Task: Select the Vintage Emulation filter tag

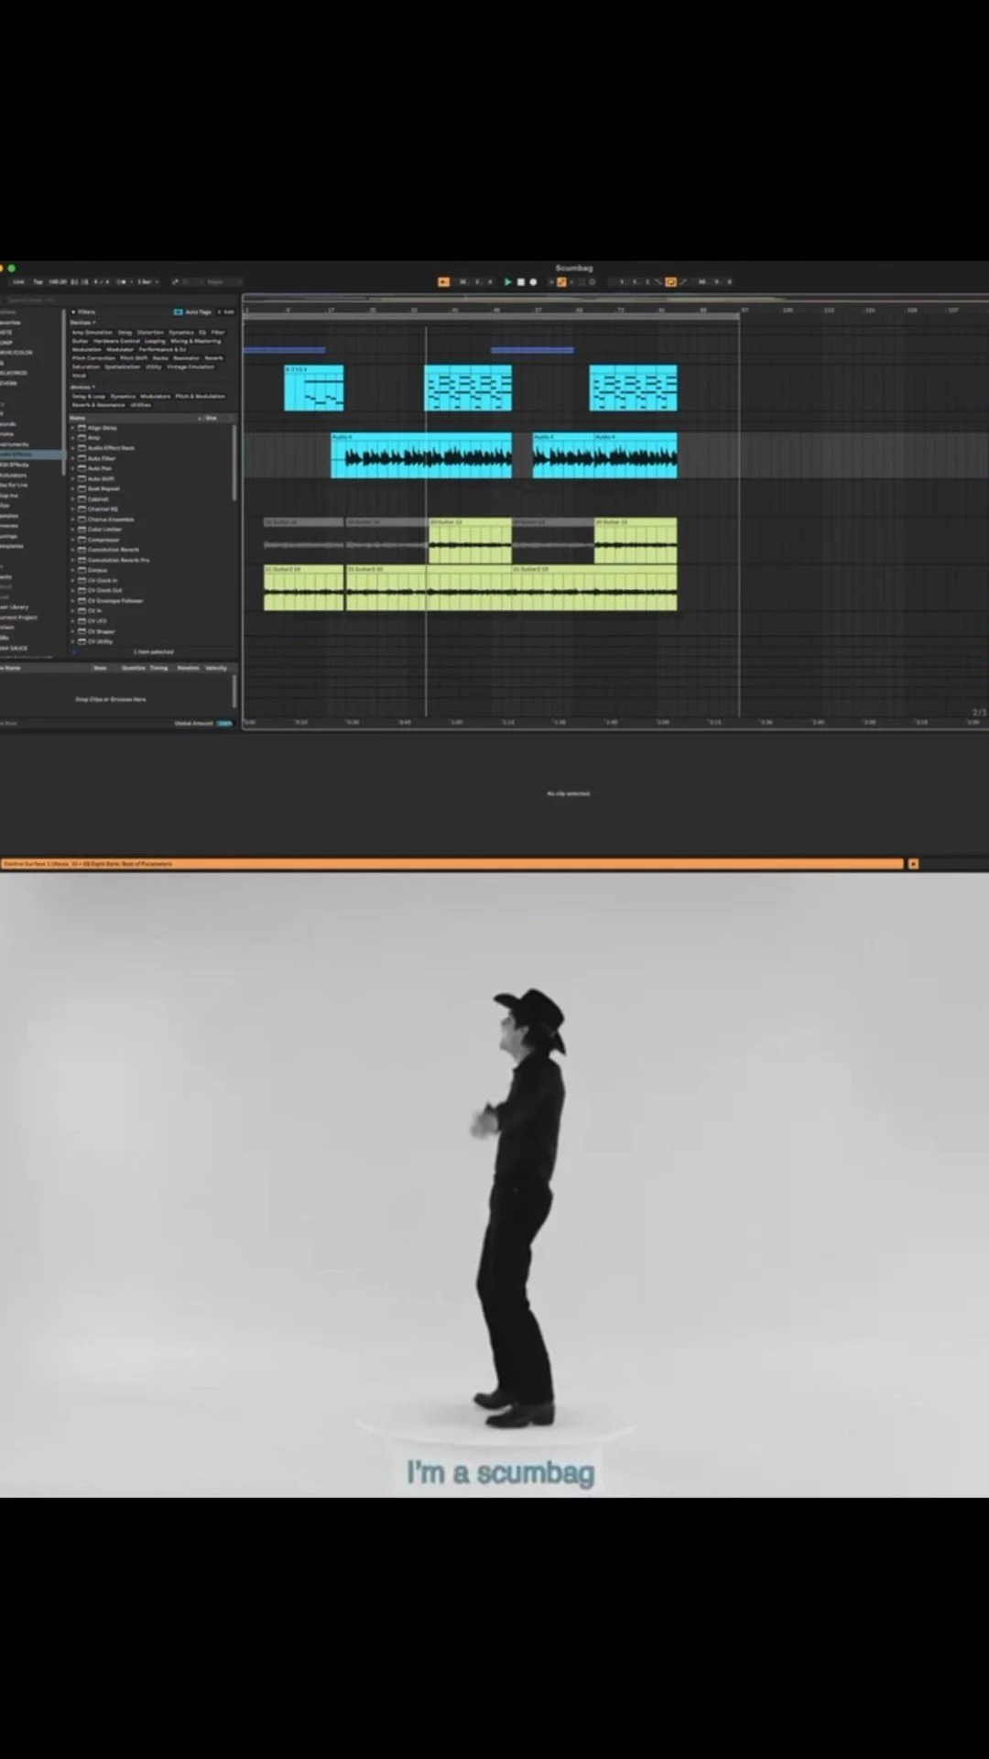Action: tap(190, 366)
